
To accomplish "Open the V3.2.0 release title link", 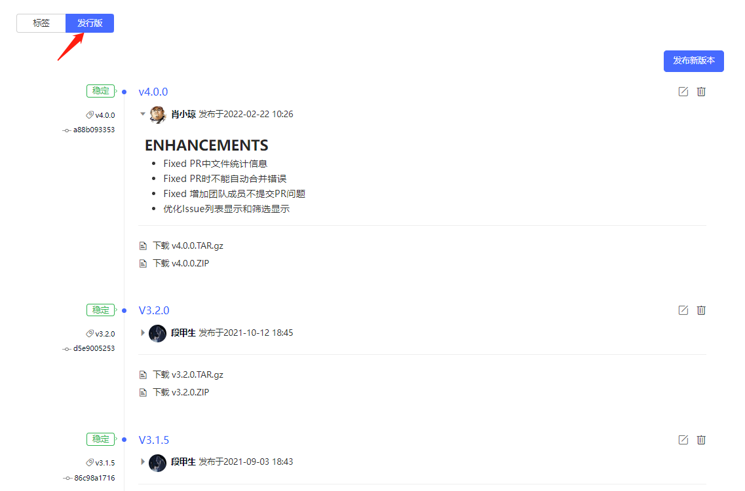I will [x=154, y=310].
